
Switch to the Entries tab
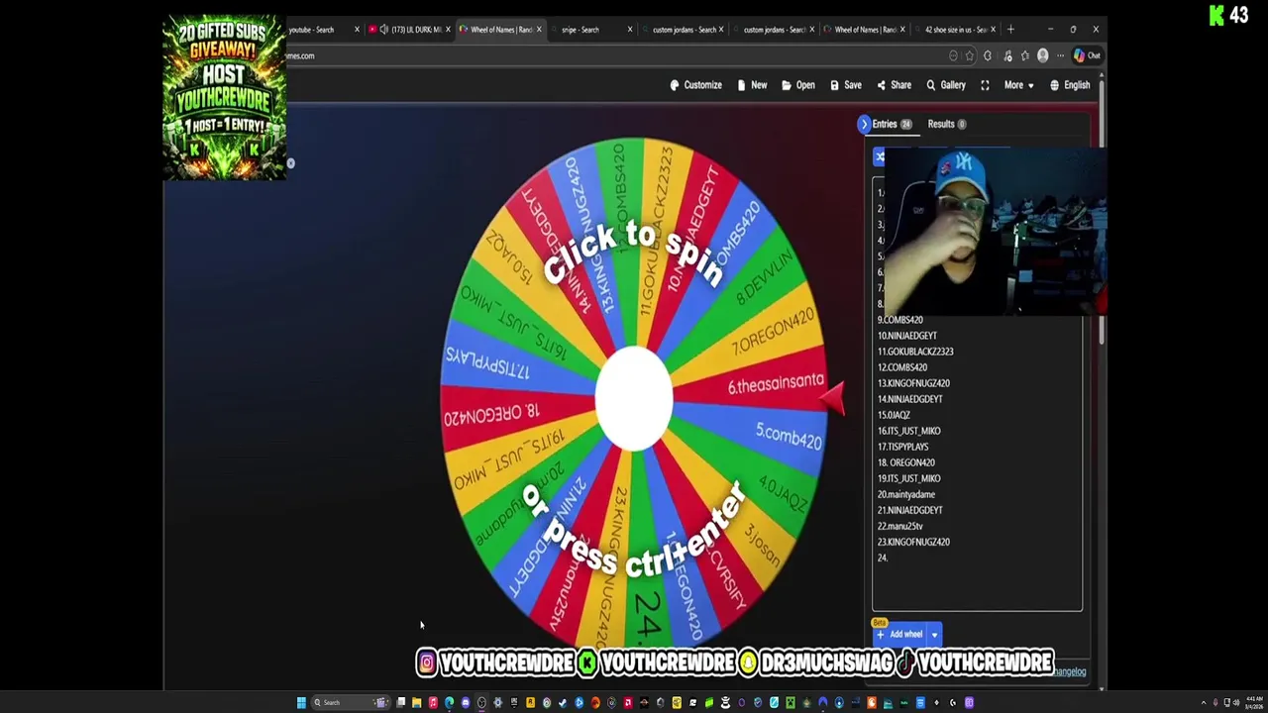click(x=891, y=124)
